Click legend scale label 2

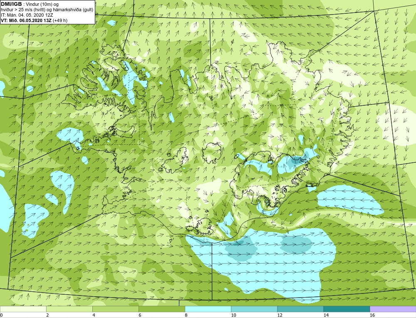point(47,315)
